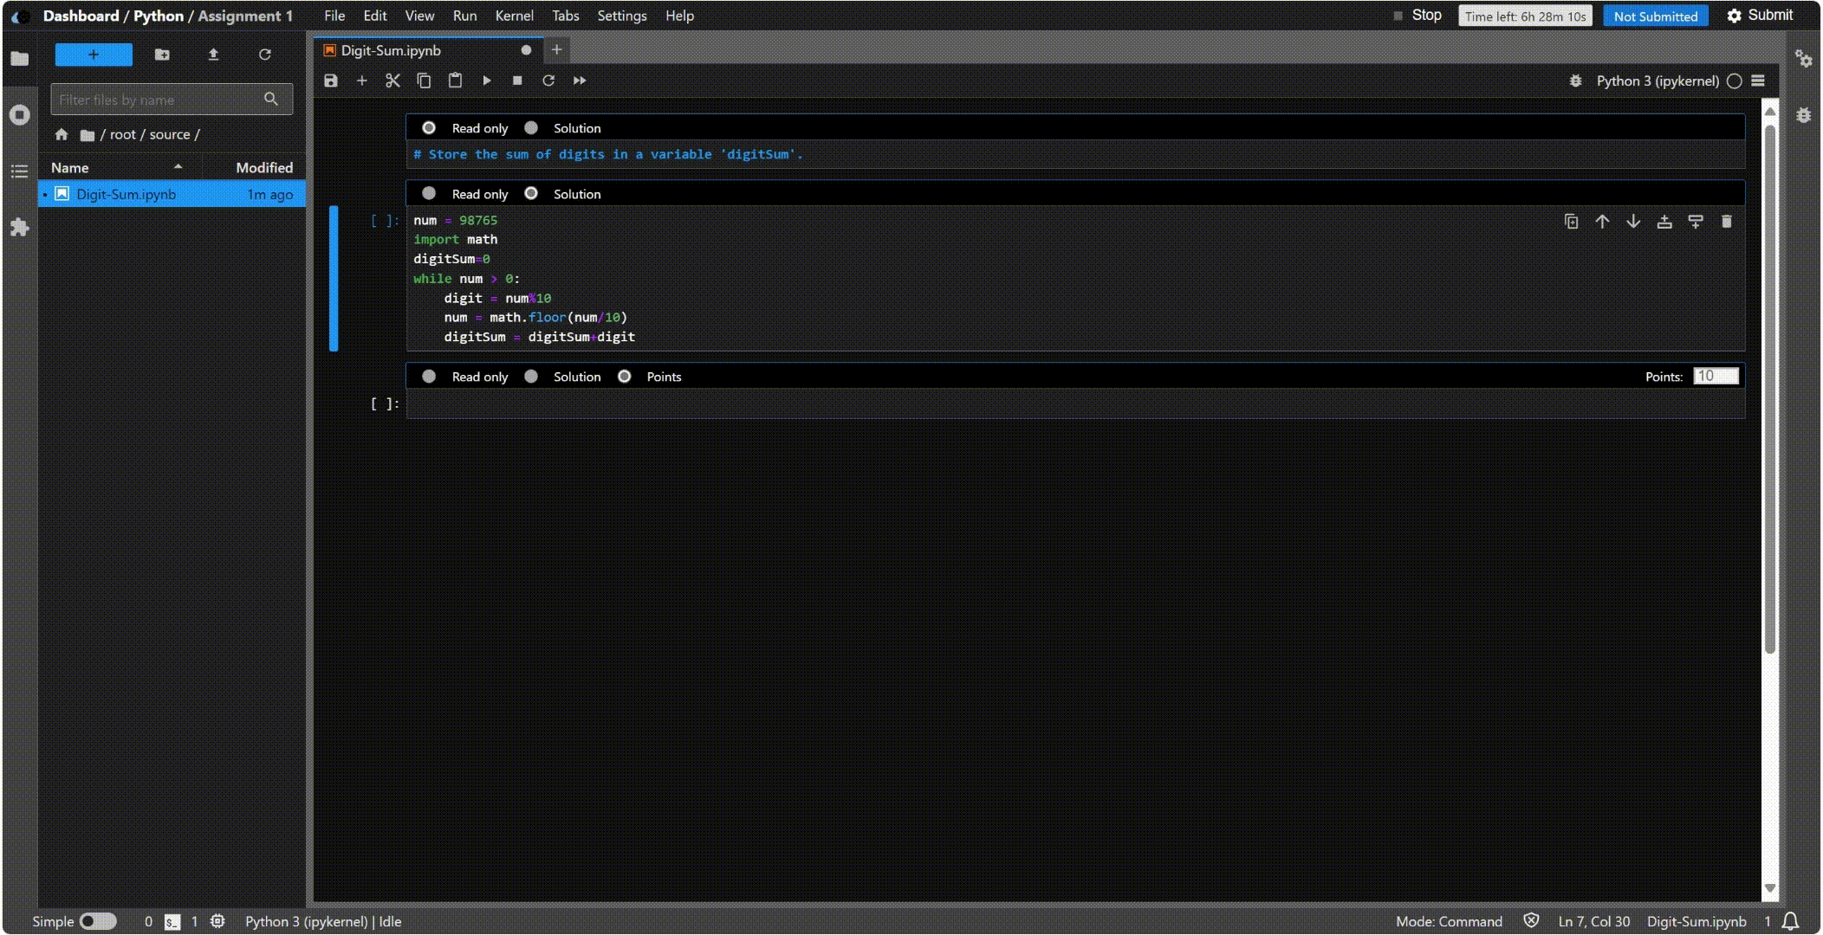Image resolution: width=1823 pixels, height=935 pixels.
Task: Sort files by Modified column
Action: (264, 168)
